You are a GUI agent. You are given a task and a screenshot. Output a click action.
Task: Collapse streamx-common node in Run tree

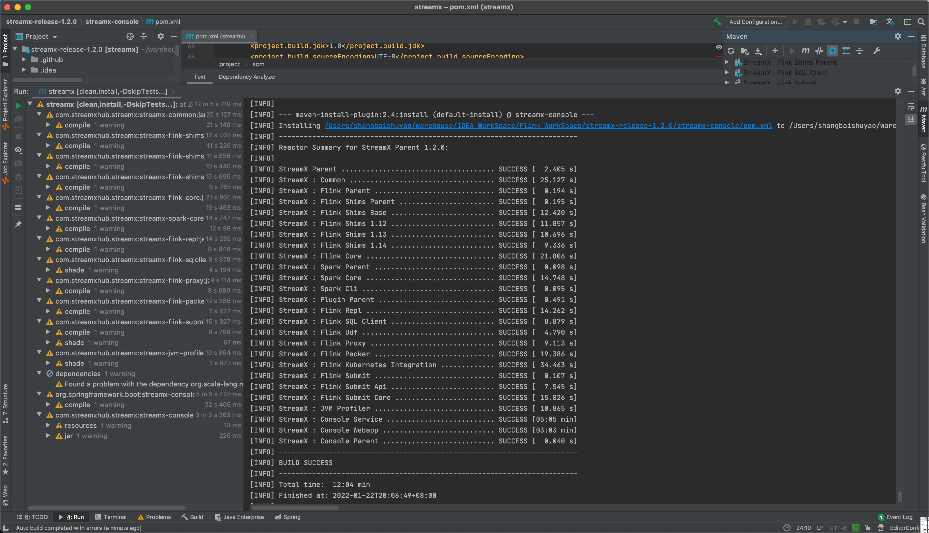39,114
